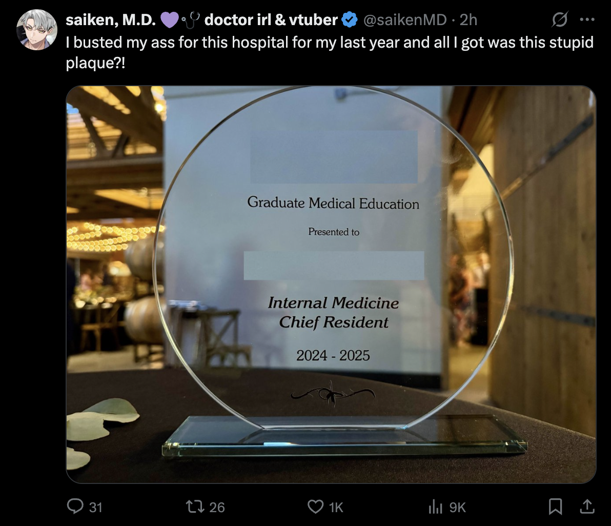
Task: Click the blue verified checkmark badge
Action: pyautogui.click(x=350, y=20)
